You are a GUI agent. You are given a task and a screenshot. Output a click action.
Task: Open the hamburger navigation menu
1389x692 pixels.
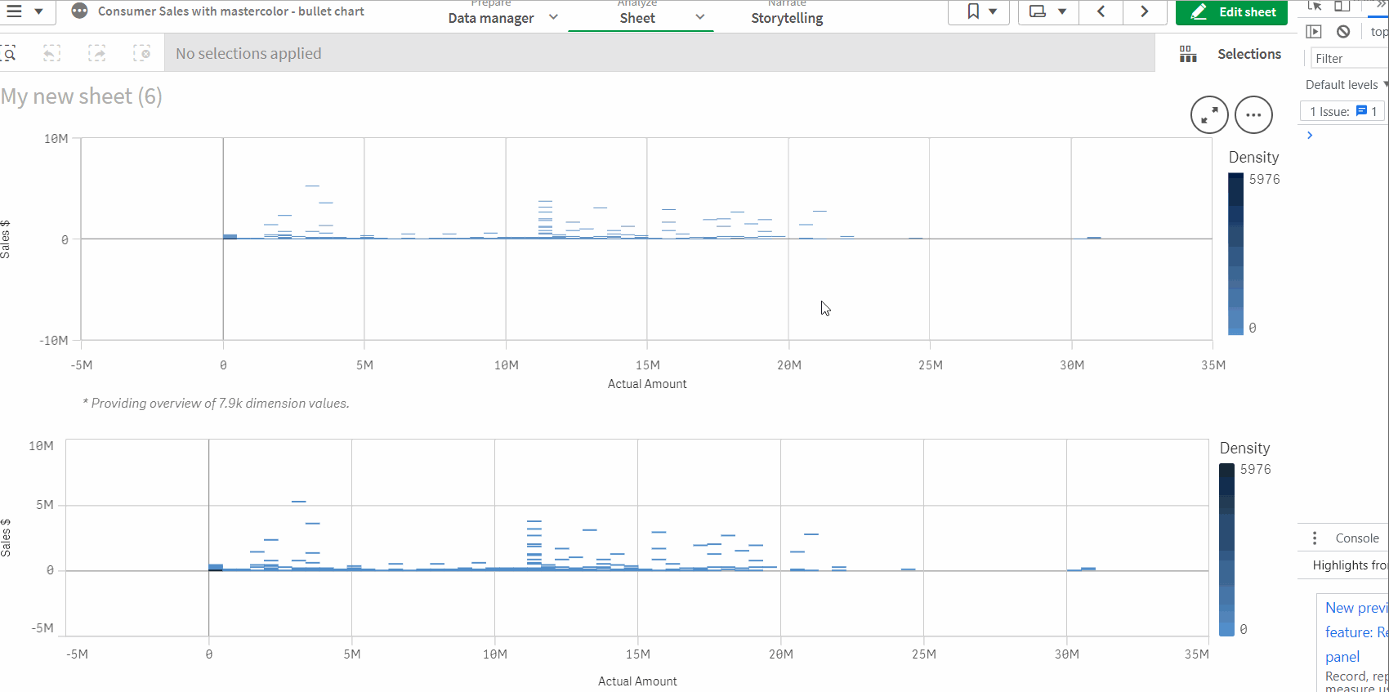click(14, 11)
